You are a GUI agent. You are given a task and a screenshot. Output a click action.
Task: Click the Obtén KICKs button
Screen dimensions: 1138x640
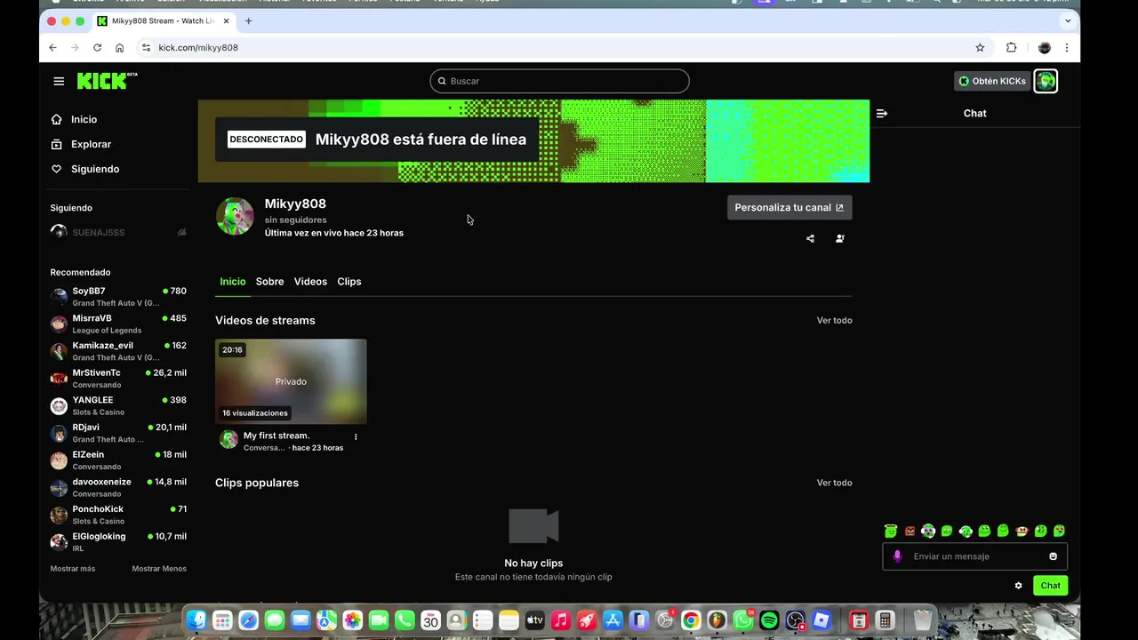coord(992,81)
